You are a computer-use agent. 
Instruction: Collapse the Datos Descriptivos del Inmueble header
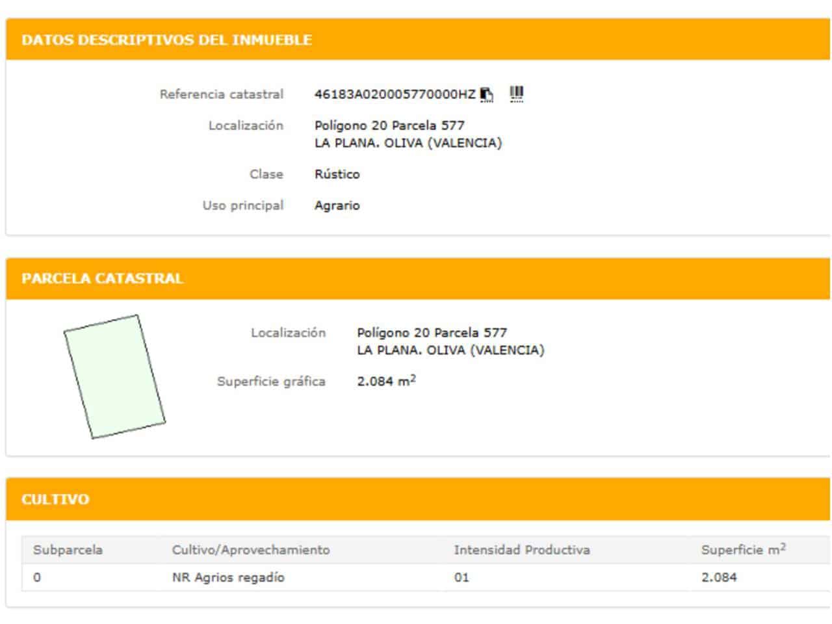(x=166, y=40)
